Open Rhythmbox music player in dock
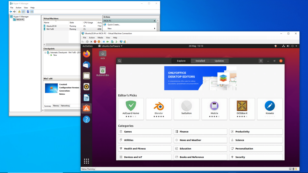 pos(87,87)
